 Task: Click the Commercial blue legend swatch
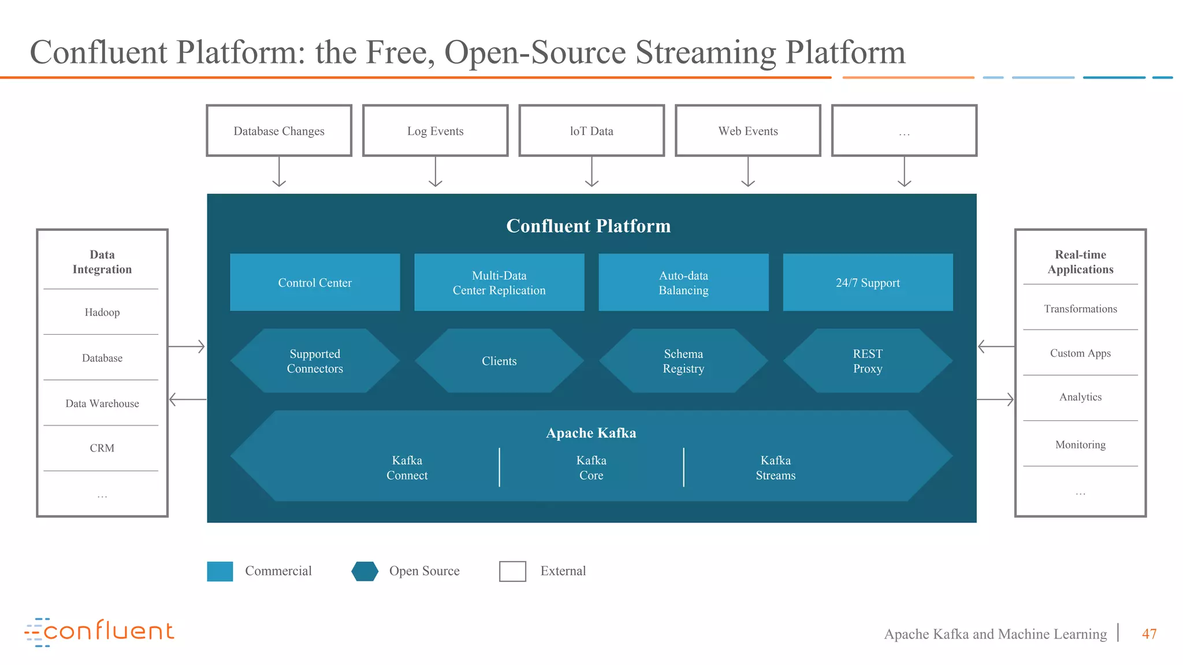click(x=220, y=571)
